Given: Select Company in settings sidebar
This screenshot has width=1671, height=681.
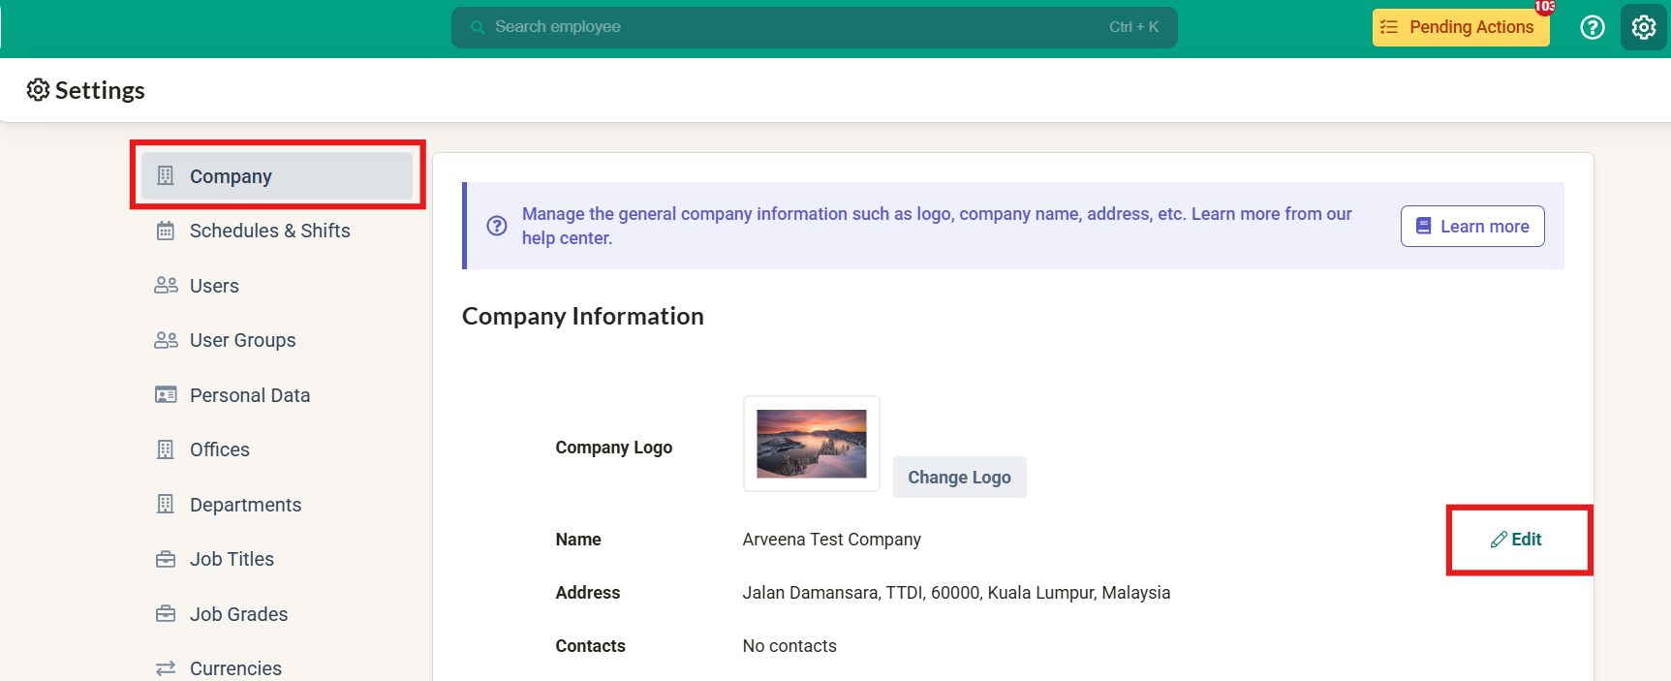Looking at the screenshot, I should (x=277, y=175).
